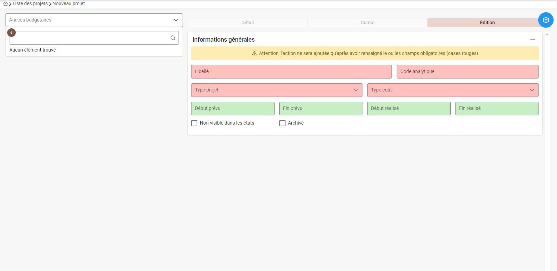Image resolution: width=557 pixels, height=271 pixels.
Task: Select the Édition tab
Action: tap(487, 23)
